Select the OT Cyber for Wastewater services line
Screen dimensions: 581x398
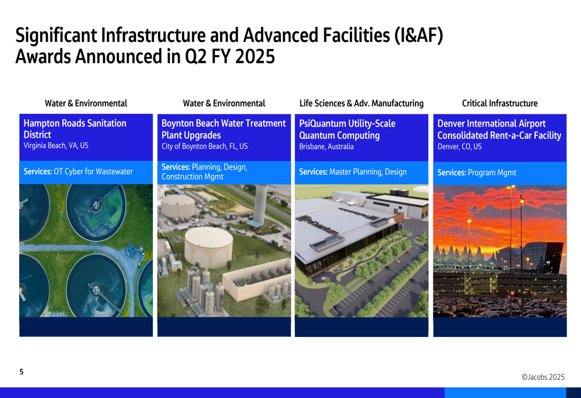tap(78, 171)
